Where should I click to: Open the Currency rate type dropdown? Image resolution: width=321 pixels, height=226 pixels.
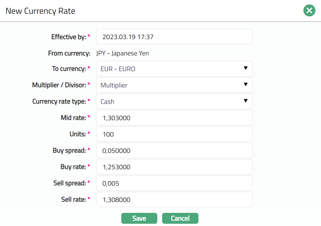(174, 101)
